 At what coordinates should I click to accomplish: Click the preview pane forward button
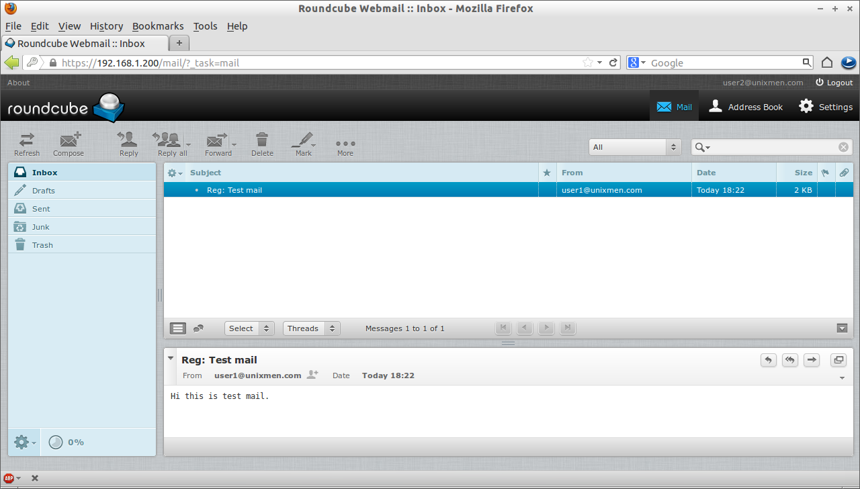coord(812,360)
